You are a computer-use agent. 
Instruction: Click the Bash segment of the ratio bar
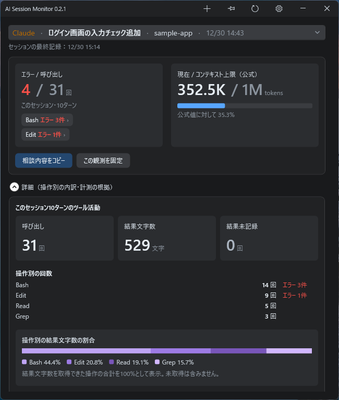click(87, 351)
